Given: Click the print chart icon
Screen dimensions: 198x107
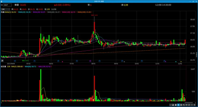Looking at the screenshot, I should tap(173, 105).
